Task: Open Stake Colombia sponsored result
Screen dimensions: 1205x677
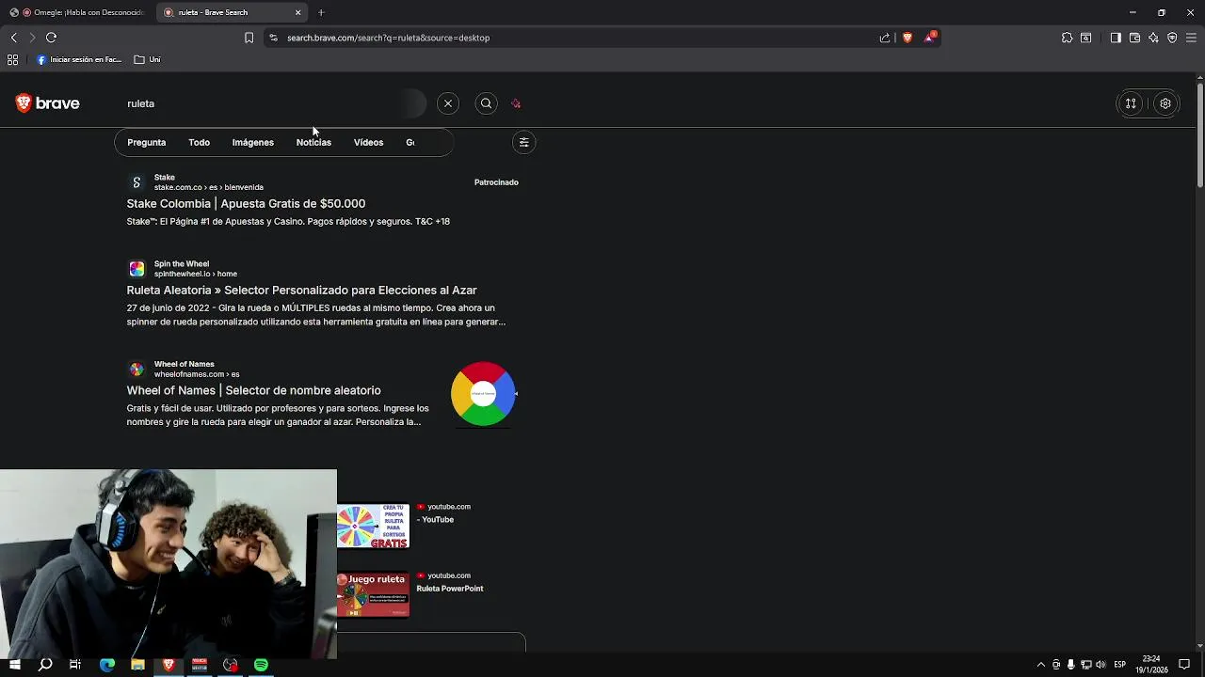Action: click(x=246, y=203)
